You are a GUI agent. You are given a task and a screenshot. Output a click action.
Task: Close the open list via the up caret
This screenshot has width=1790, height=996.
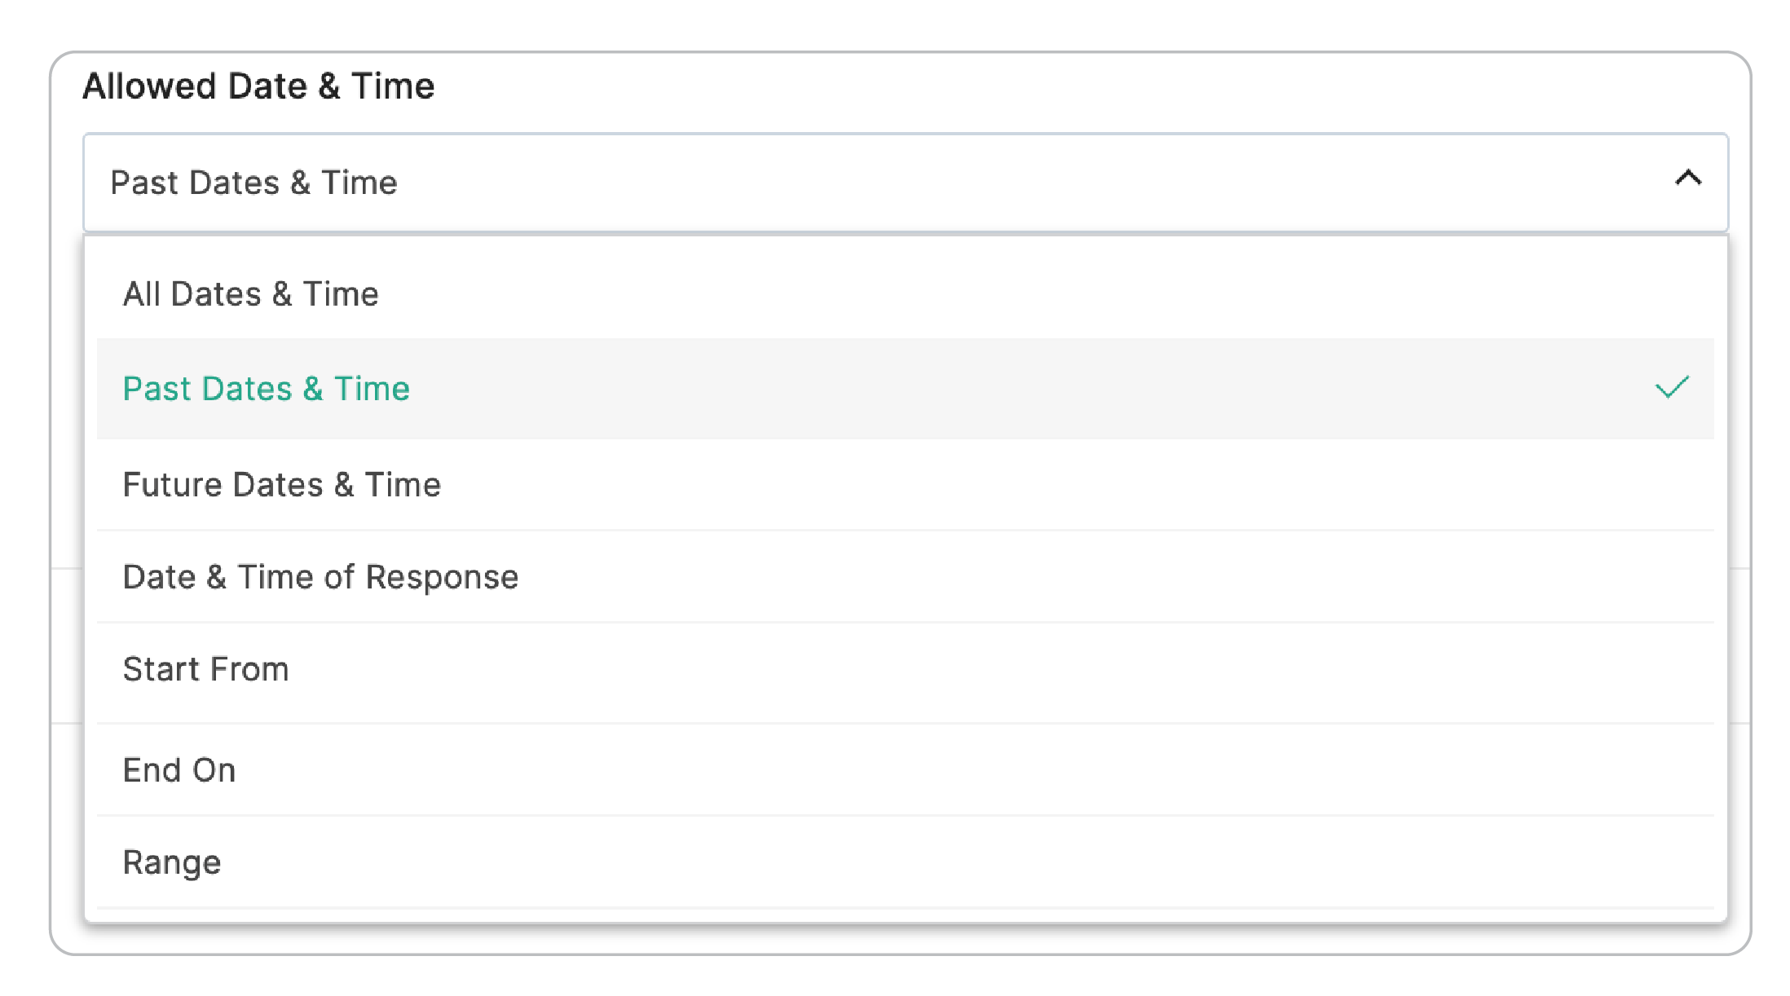point(1687,178)
